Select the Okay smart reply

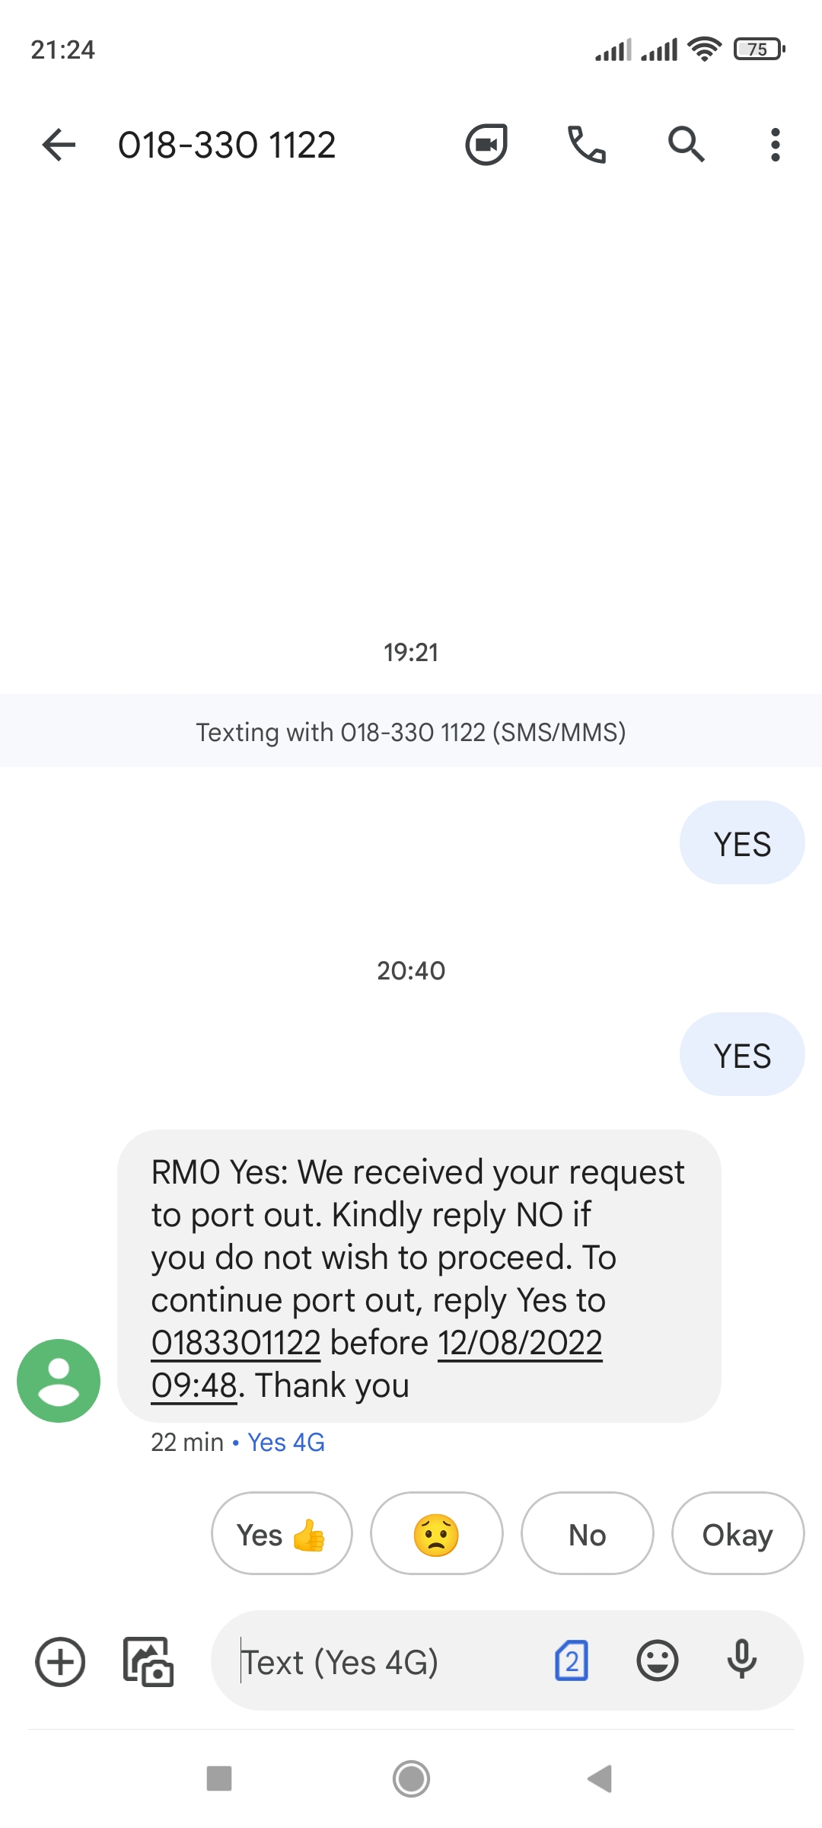pos(738,1534)
